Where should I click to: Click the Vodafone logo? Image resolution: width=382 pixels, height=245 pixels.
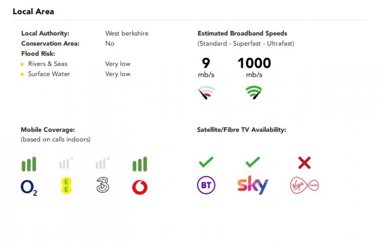(140, 187)
